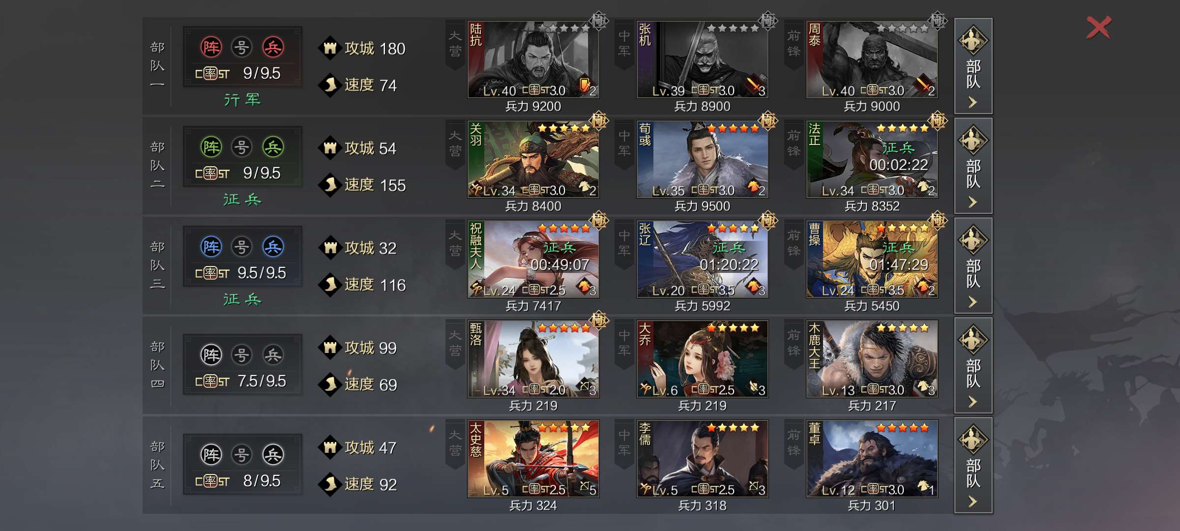Image resolution: width=1180 pixels, height=531 pixels.
Task: Click the 号 icon in 部队二
Action: pos(241,147)
